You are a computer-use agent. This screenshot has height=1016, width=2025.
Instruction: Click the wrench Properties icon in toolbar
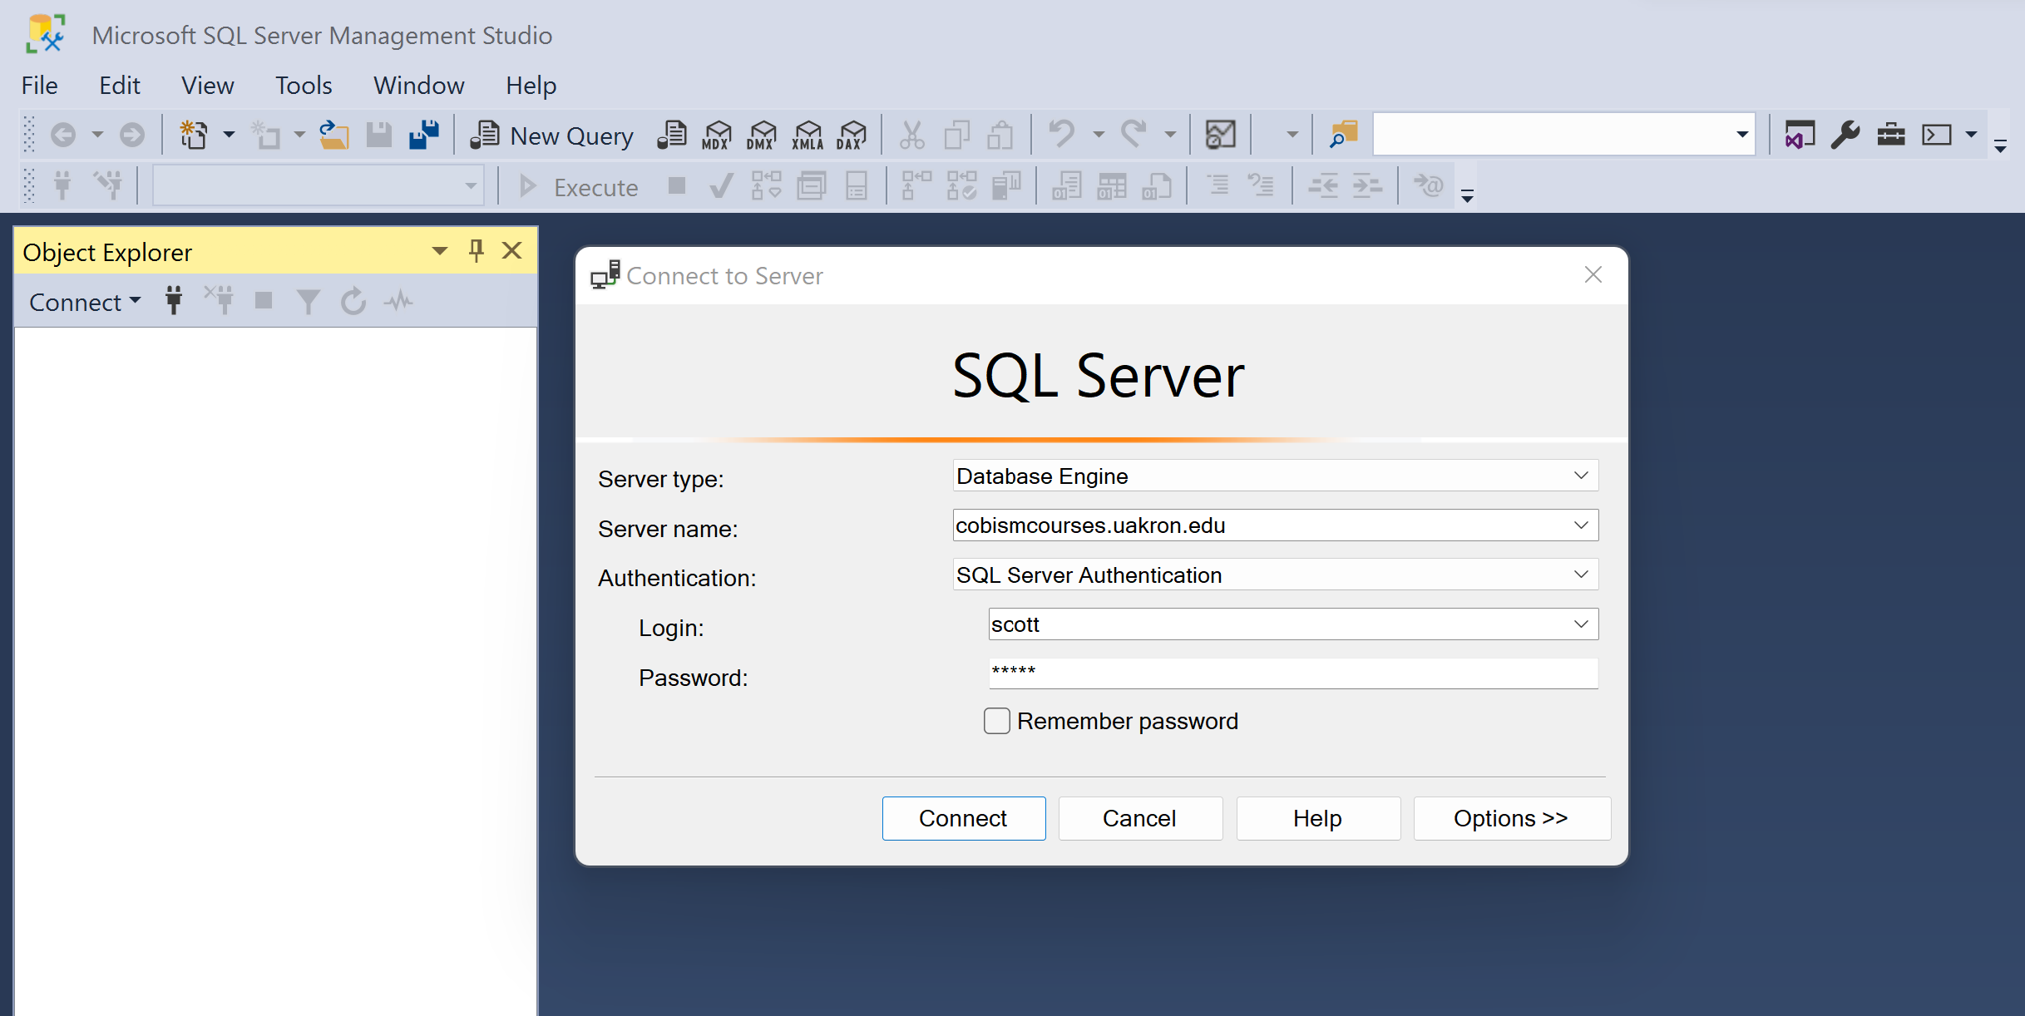(1845, 135)
